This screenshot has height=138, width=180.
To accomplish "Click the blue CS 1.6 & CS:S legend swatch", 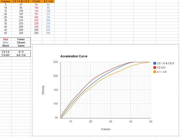I will (155, 63).
